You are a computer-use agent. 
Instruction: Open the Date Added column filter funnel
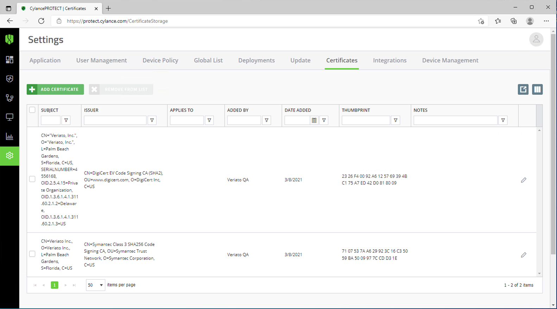[x=324, y=120]
